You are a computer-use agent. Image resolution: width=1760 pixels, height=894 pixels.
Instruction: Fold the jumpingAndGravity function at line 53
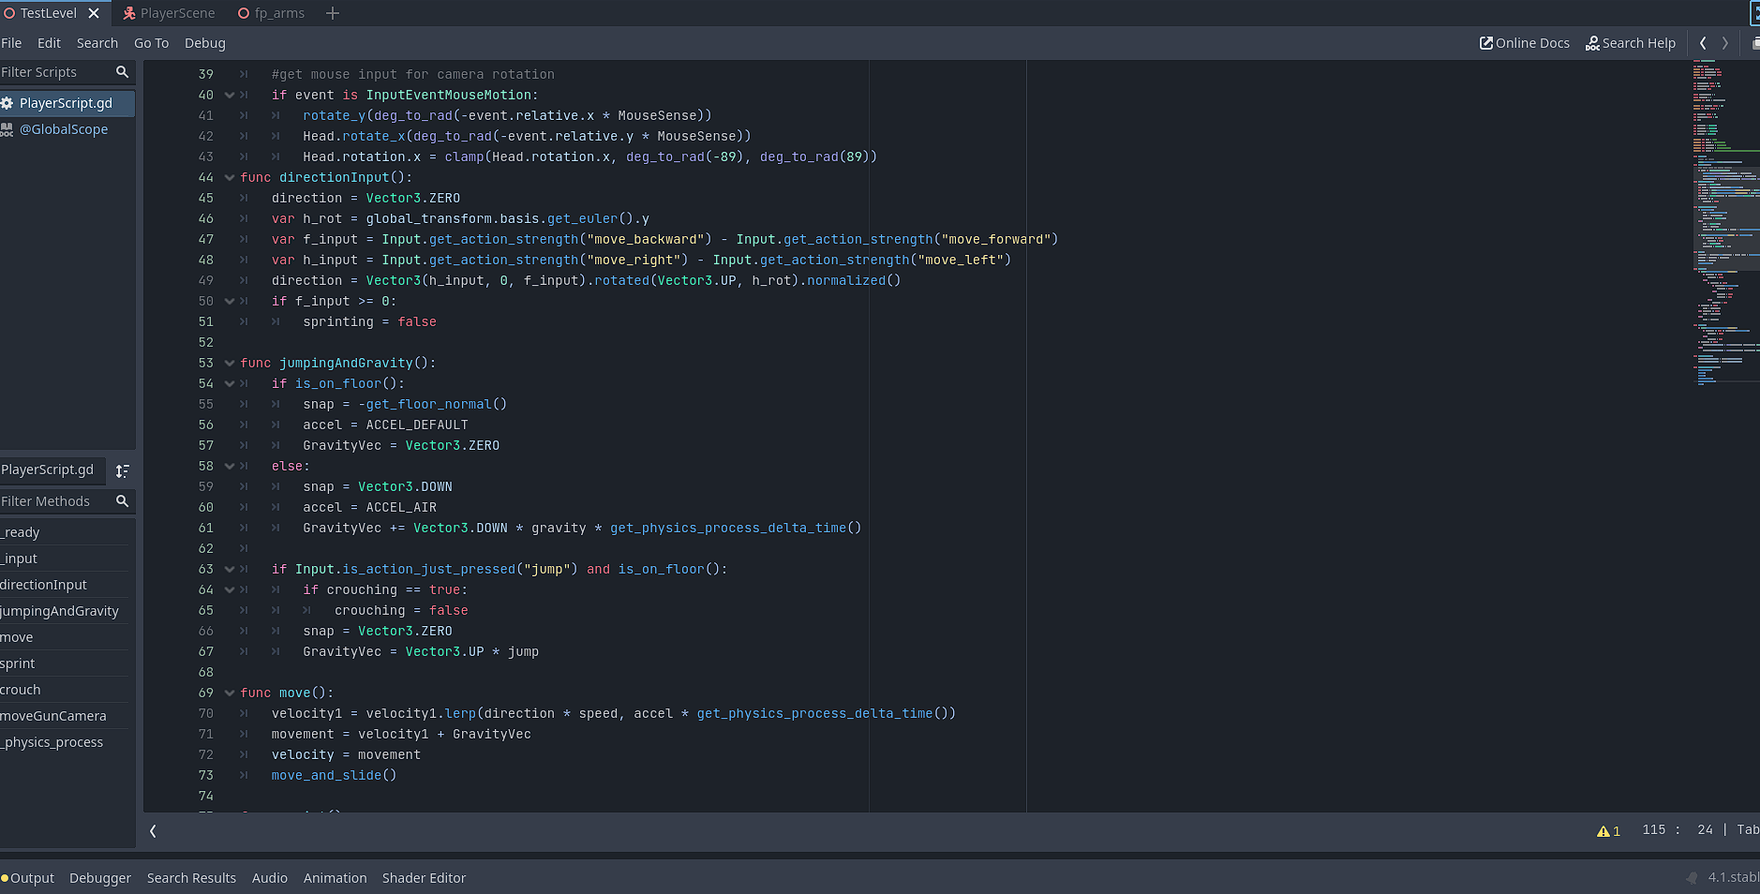pos(230,363)
